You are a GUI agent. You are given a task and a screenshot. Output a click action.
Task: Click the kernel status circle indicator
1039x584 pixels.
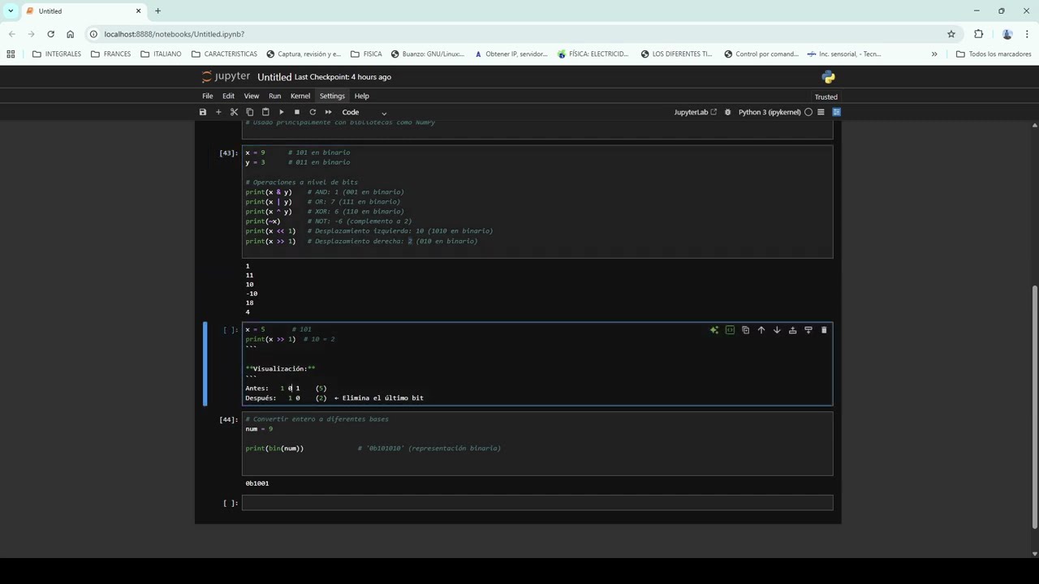pyautogui.click(x=808, y=112)
